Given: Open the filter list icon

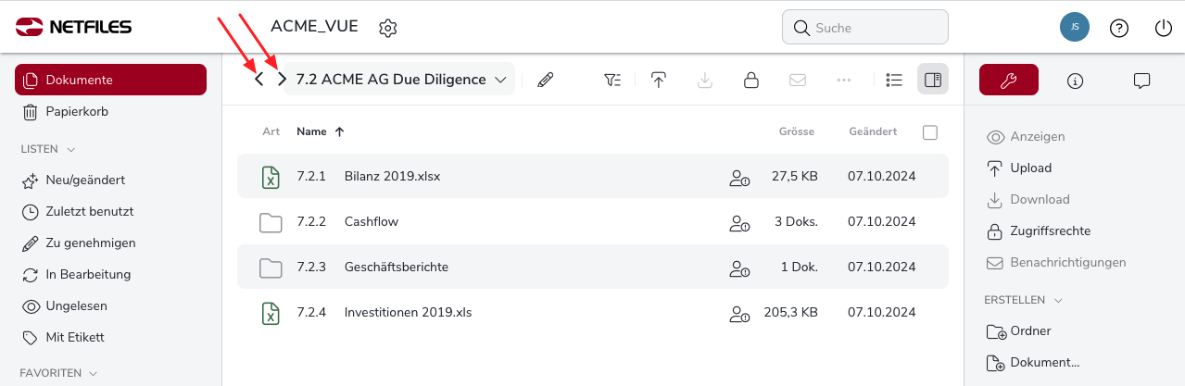Looking at the screenshot, I should (612, 81).
